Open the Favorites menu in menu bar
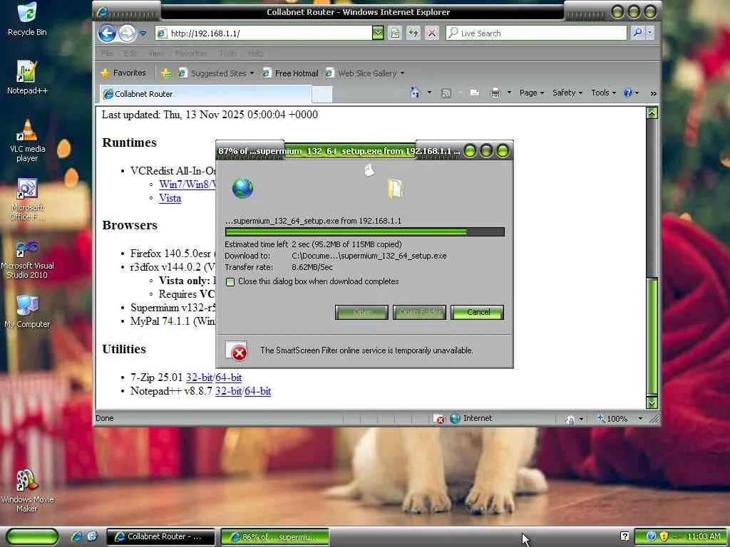Image resolution: width=730 pixels, height=547 pixels. point(191,53)
